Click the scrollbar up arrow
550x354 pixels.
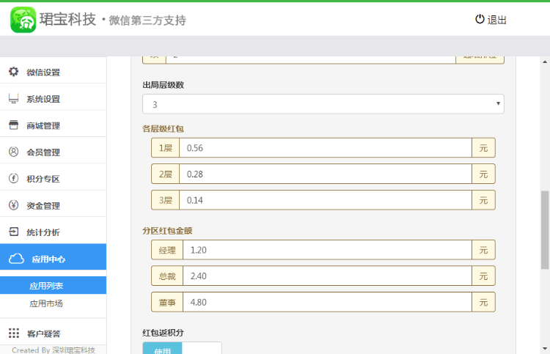(x=545, y=62)
